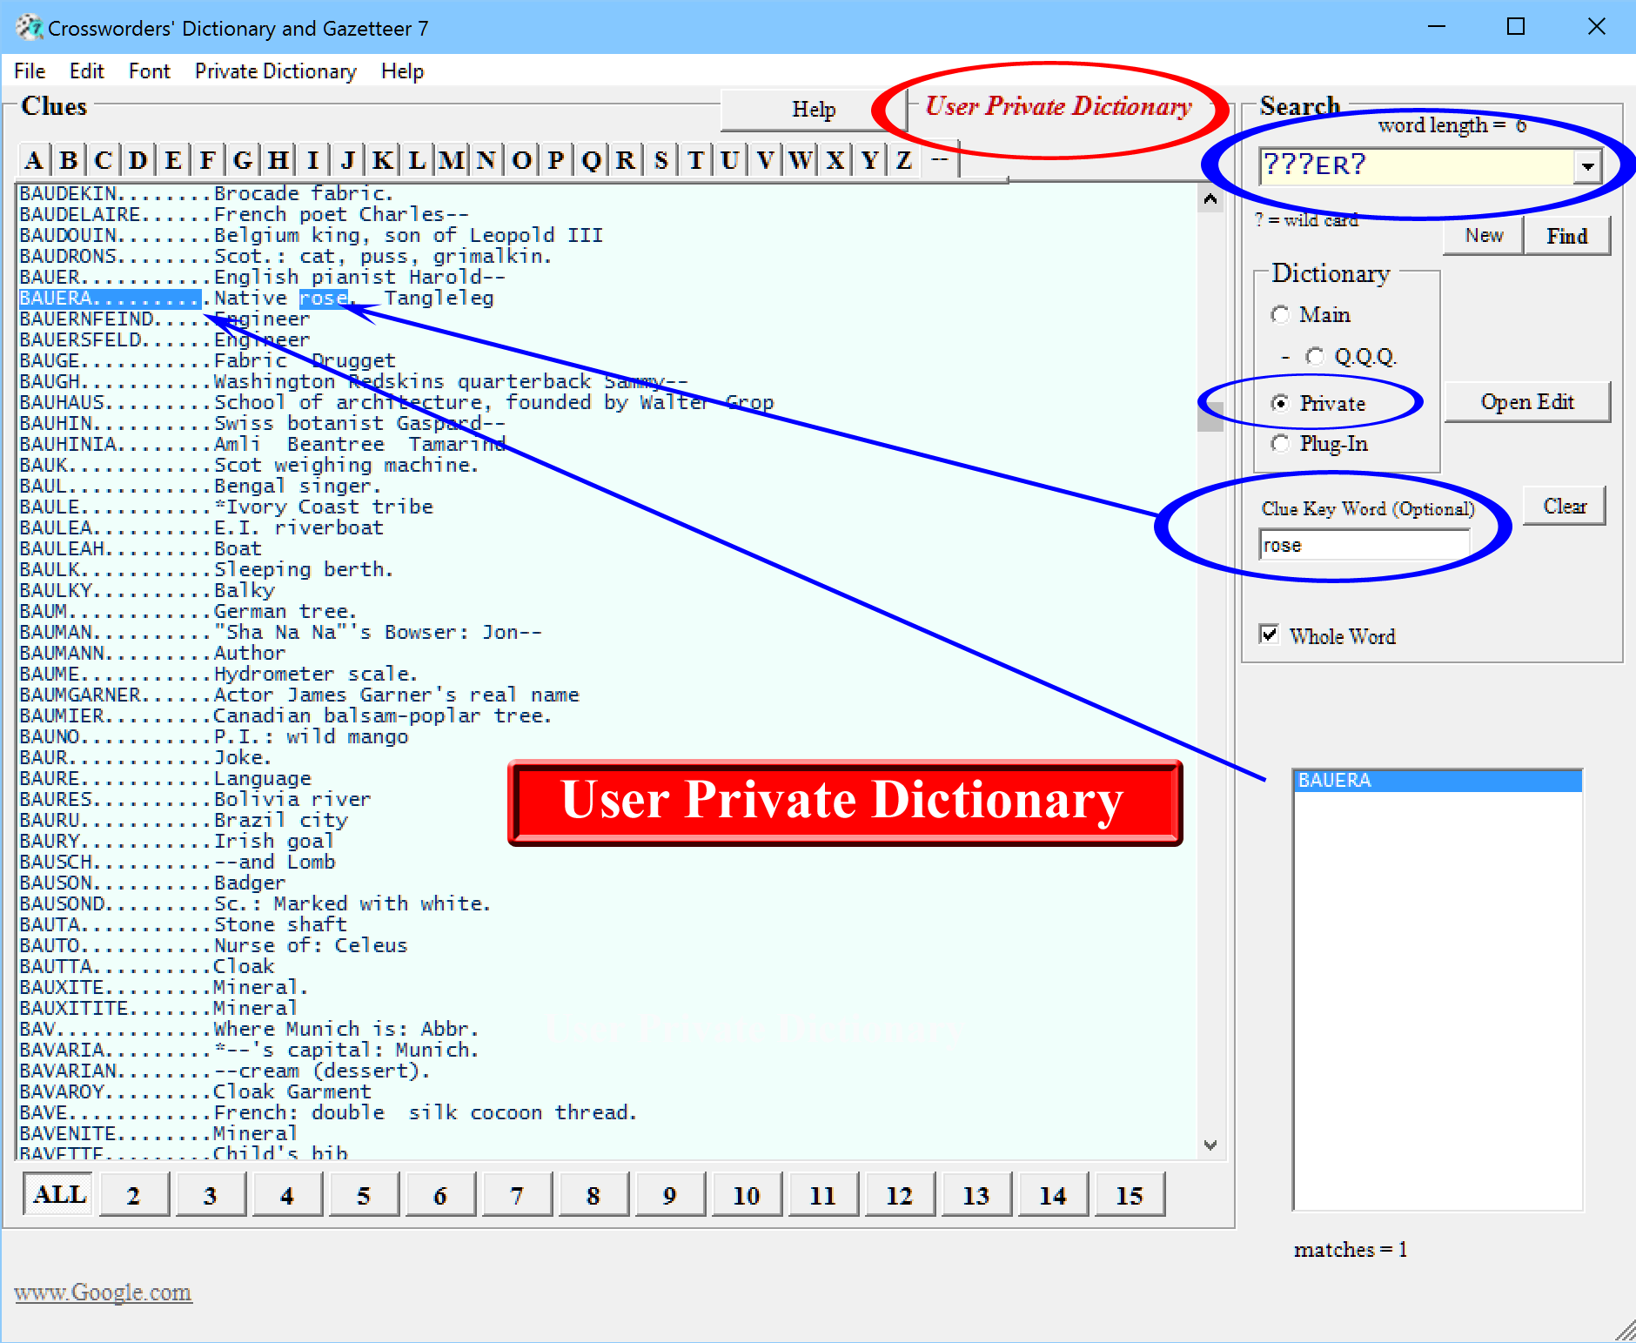Select the Main dictionary radio button
The width and height of the screenshot is (1636, 1343).
[1280, 315]
